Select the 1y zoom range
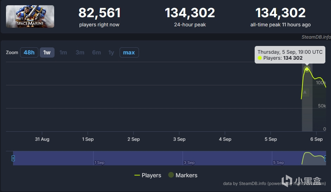Viewport: 331px width, 192px height. click(111, 53)
